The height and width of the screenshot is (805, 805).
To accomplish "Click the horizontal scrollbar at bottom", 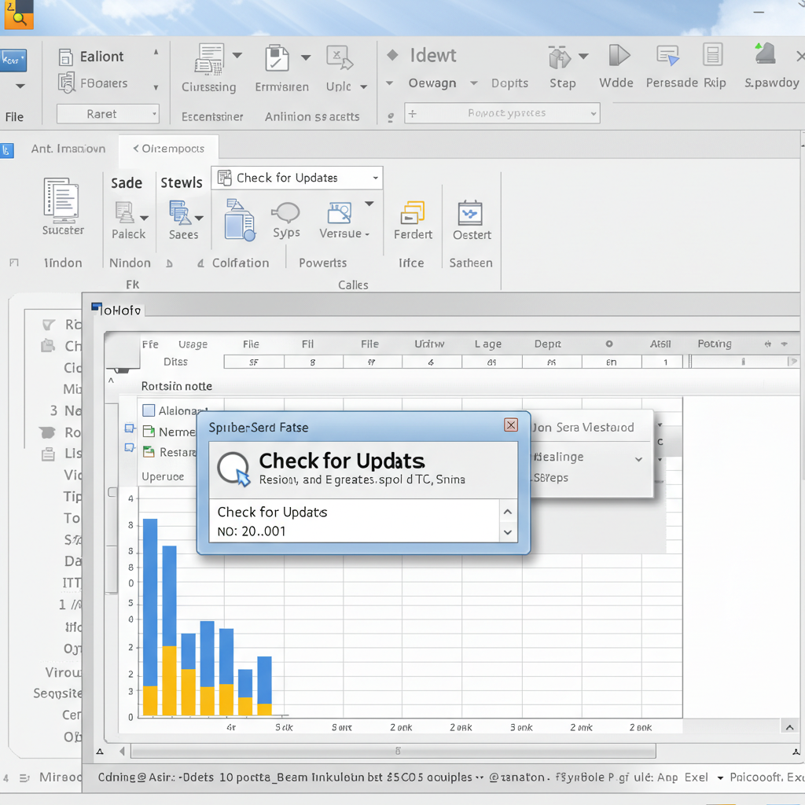I will pyautogui.click(x=393, y=751).
